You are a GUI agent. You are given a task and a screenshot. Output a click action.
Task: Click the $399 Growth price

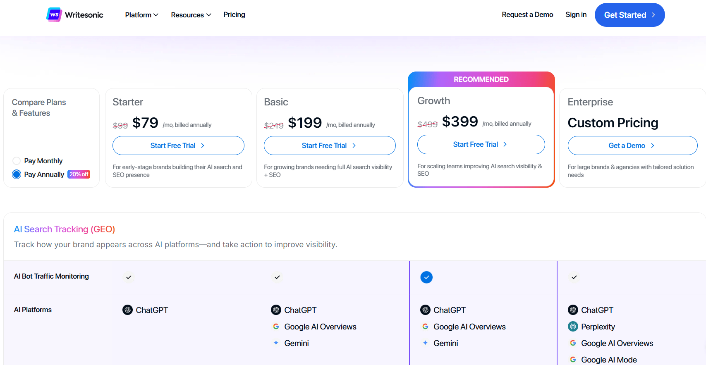pos(460,122)
